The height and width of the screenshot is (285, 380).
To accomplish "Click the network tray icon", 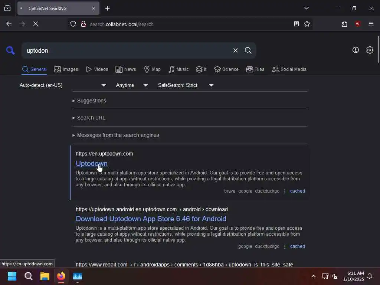I will point(325,276).
